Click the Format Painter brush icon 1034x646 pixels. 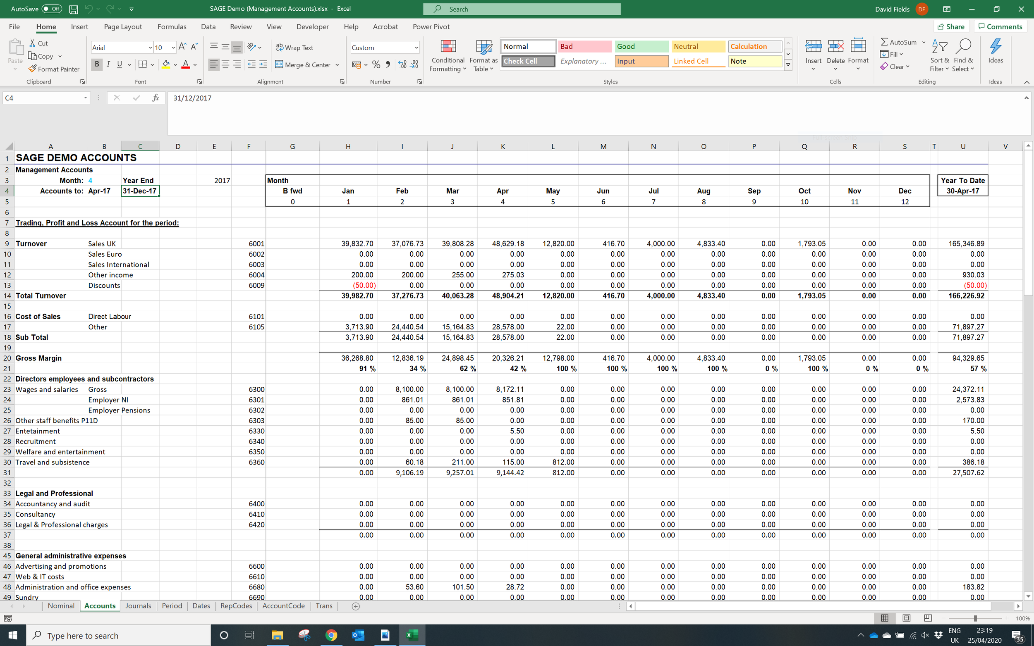click(33, 69)
